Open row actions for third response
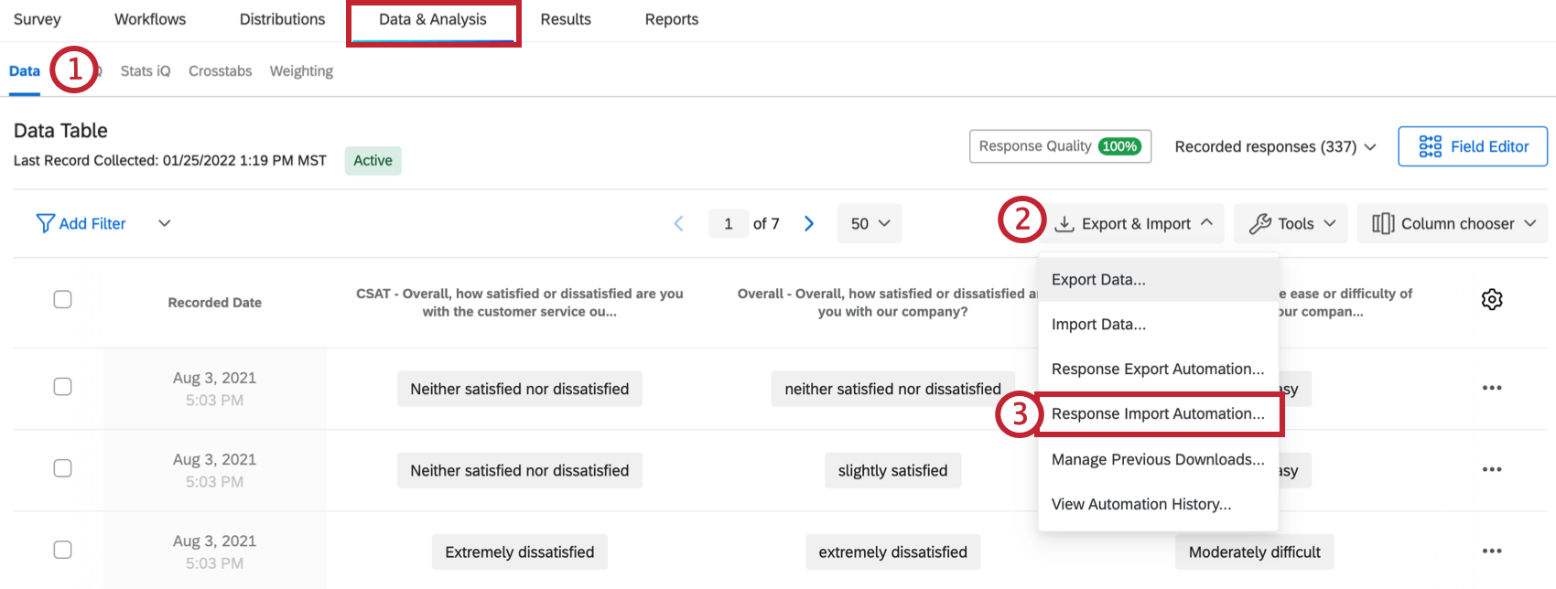This screenshot has width=1556, height=589. pyautogui.click(x=1492, y=551)
